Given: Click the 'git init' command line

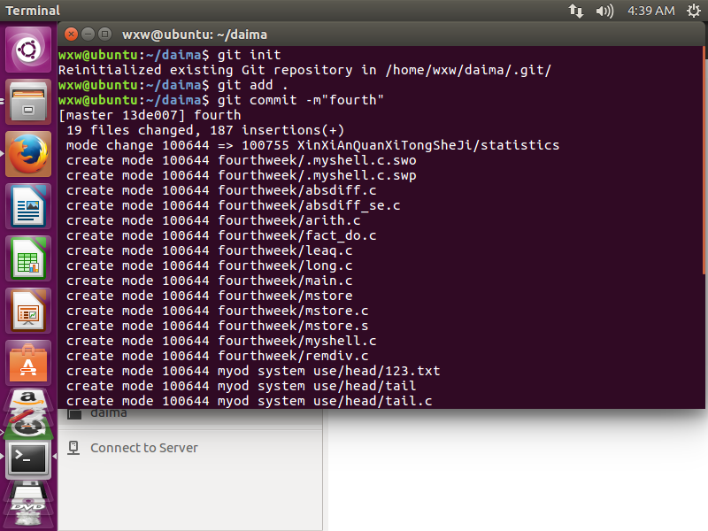Looking at the screenshot, I should tap(169, 55).
